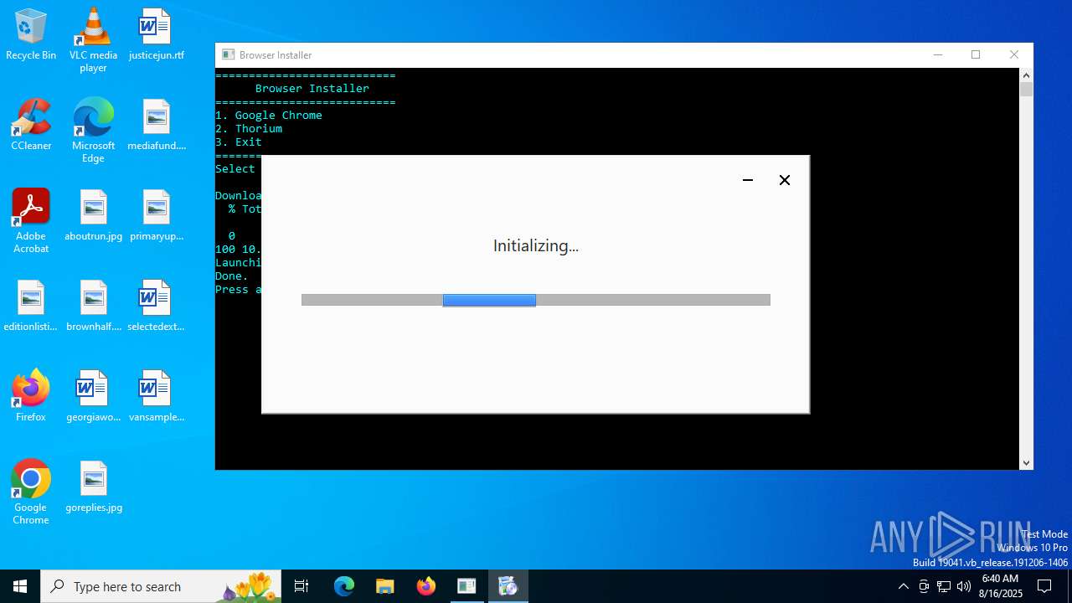
Task: Close the Initializing installer dialog
Action: (x=785, y=180)
